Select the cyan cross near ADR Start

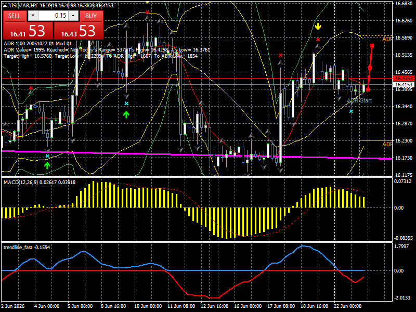pos(351,111)
